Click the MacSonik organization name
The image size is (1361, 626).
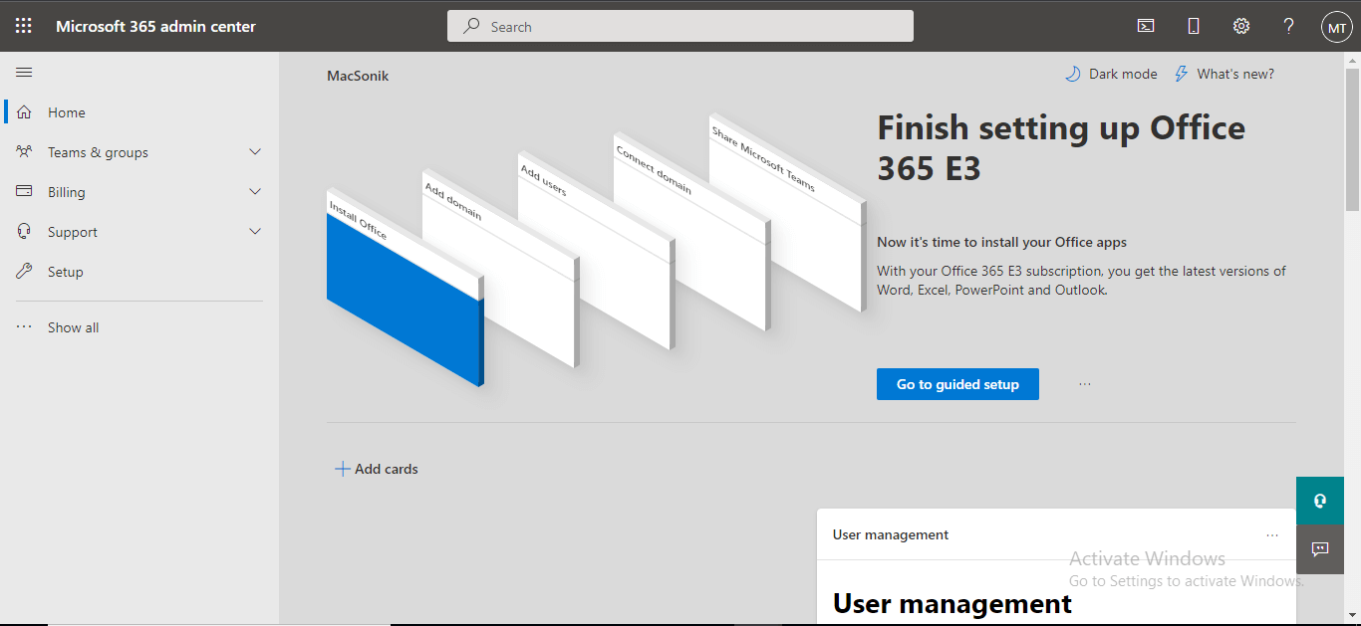[x=358, y=76]
